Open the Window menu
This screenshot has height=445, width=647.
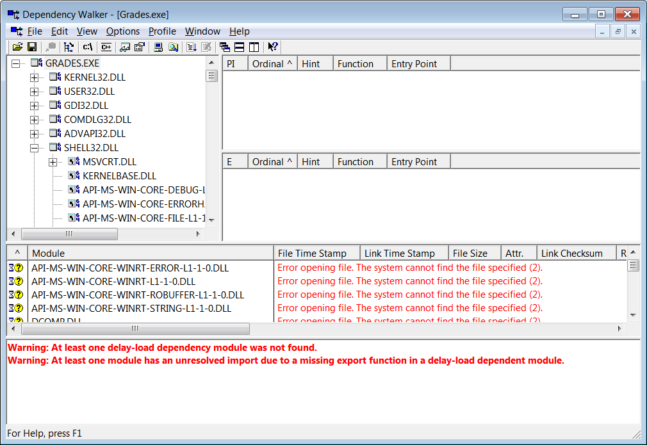(x=202, y=31)
